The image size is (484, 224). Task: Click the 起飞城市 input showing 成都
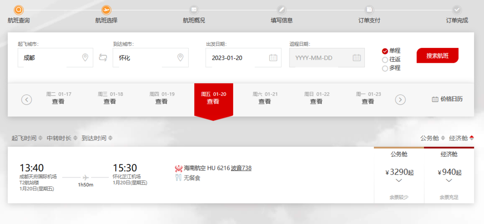click(x=56, y=57)
